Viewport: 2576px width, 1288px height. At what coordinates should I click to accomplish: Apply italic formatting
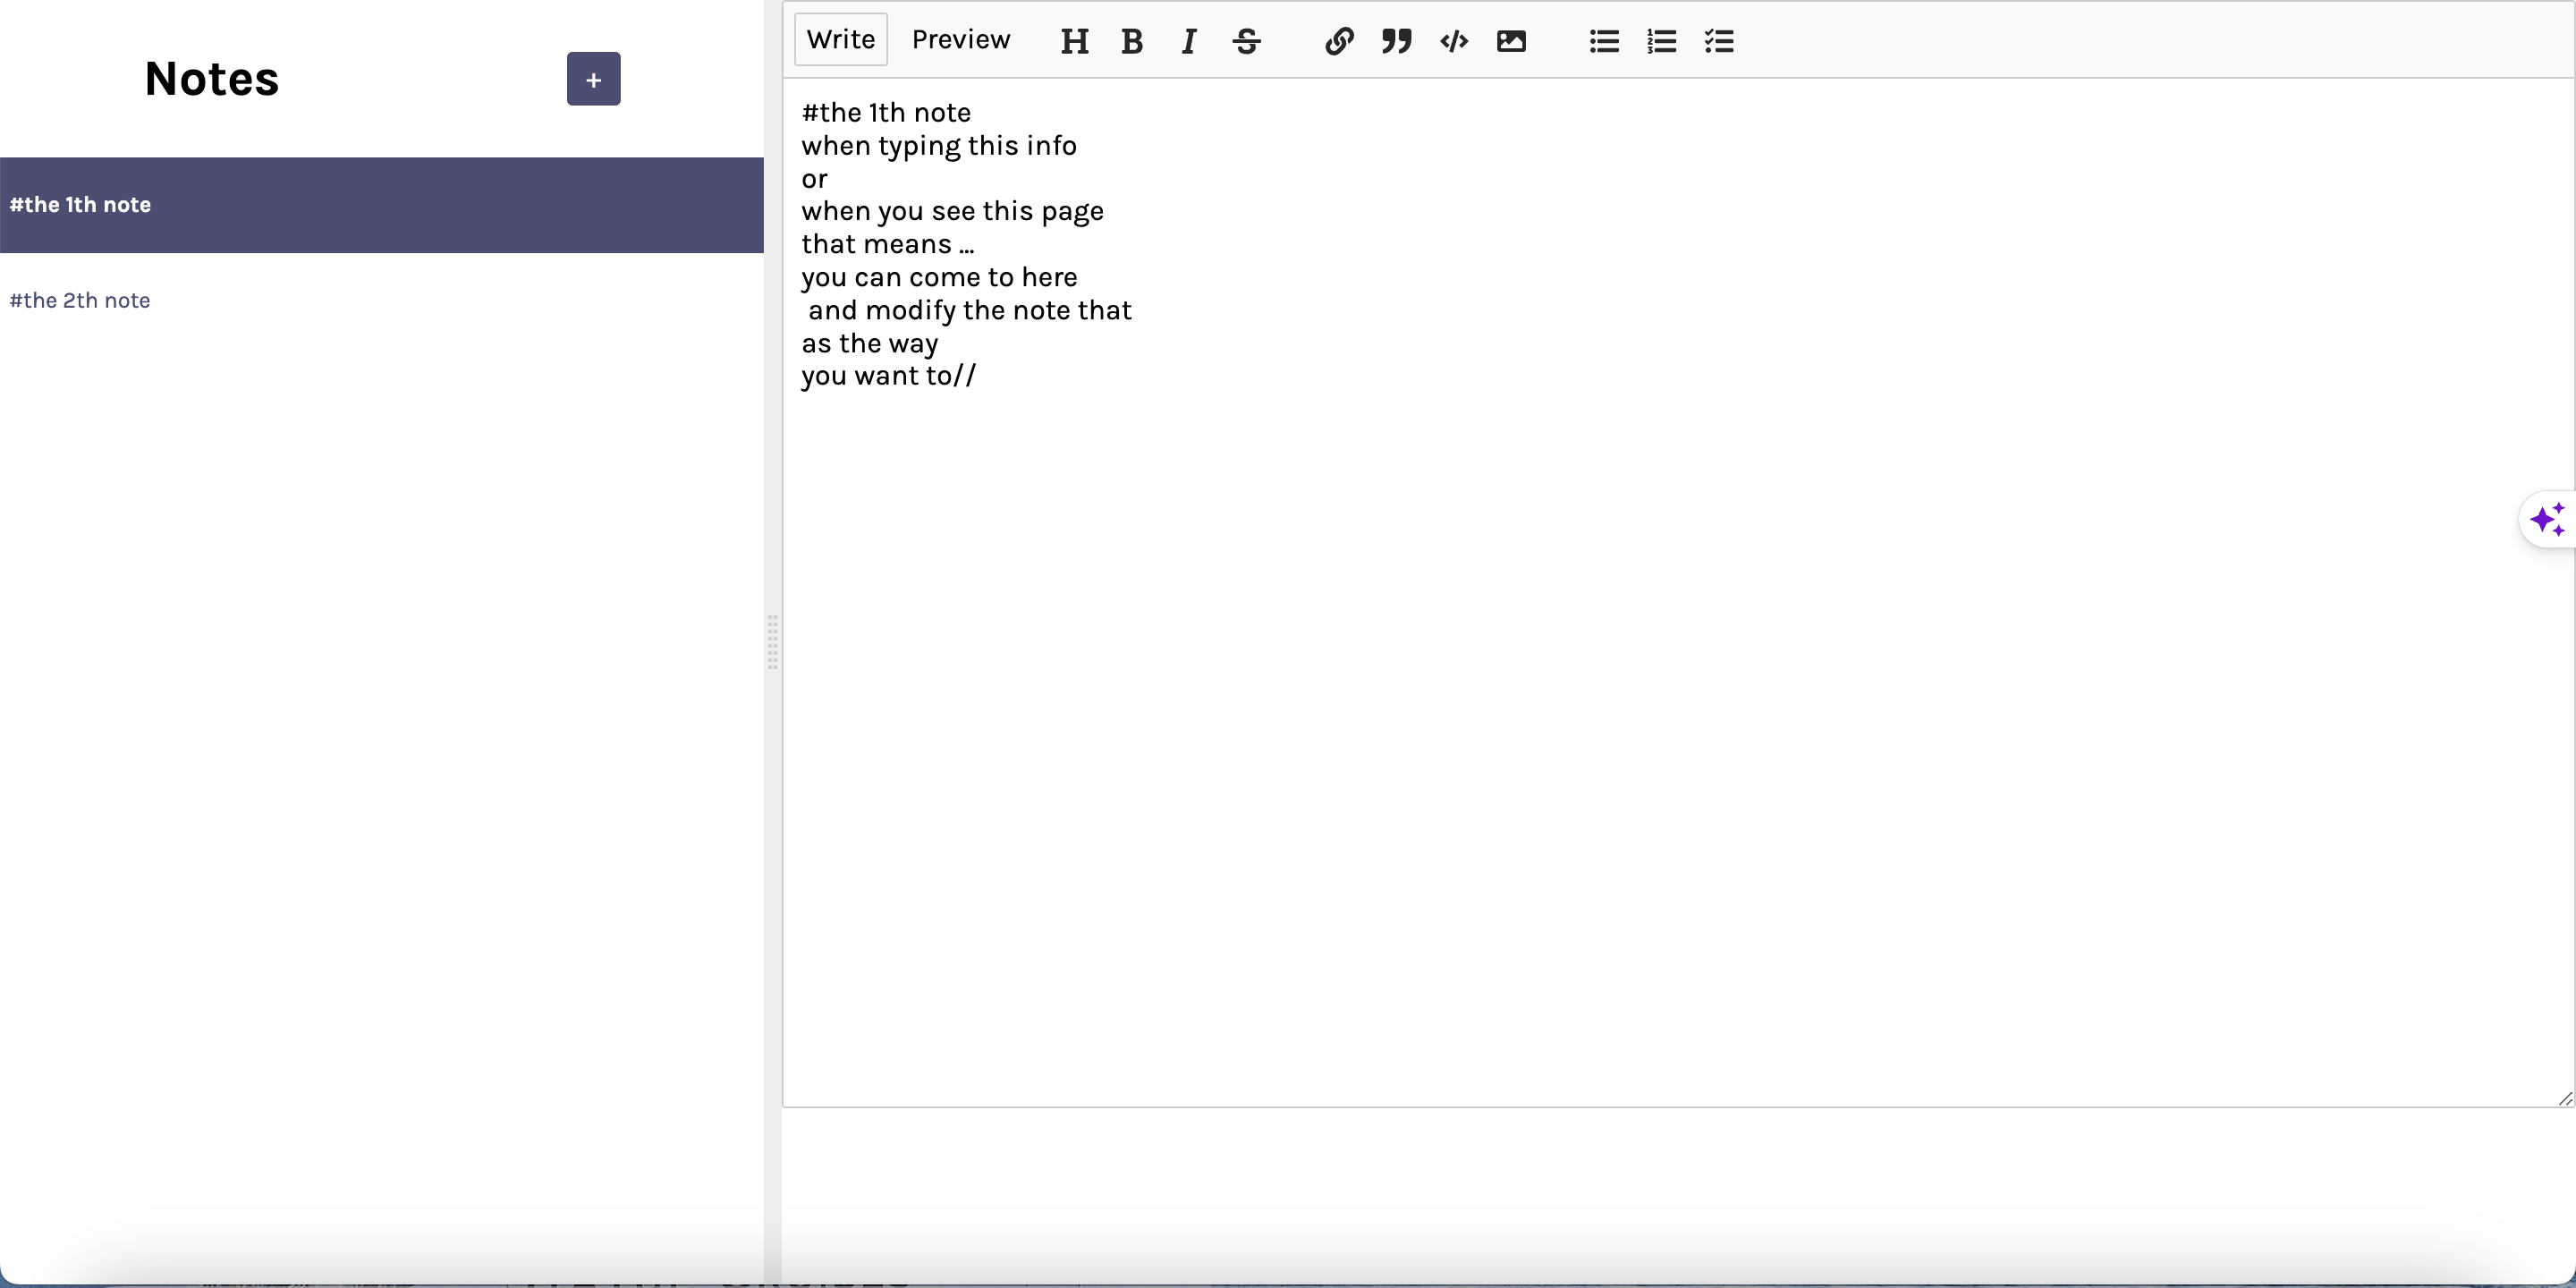(1189, 41)
